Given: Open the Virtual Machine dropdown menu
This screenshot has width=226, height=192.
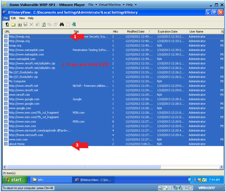Looking at the screenshot, I should (112, 5).
